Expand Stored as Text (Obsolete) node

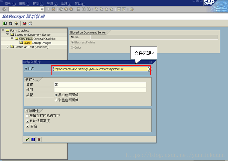[7, 46]
